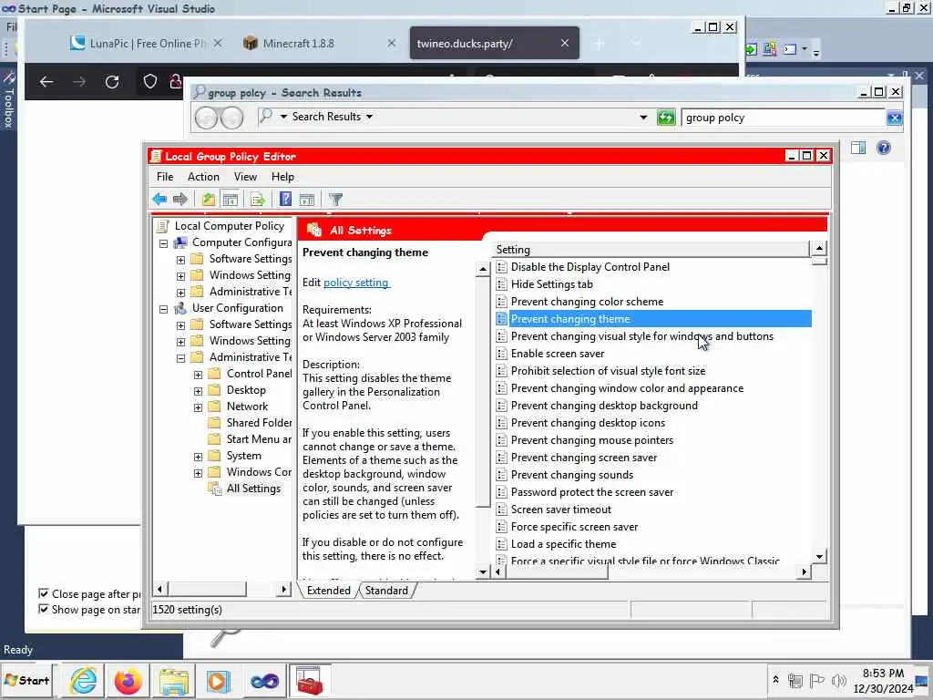Select 'Hide Settings tab' setting
The image size is (933, 700).
click(551, 284)
